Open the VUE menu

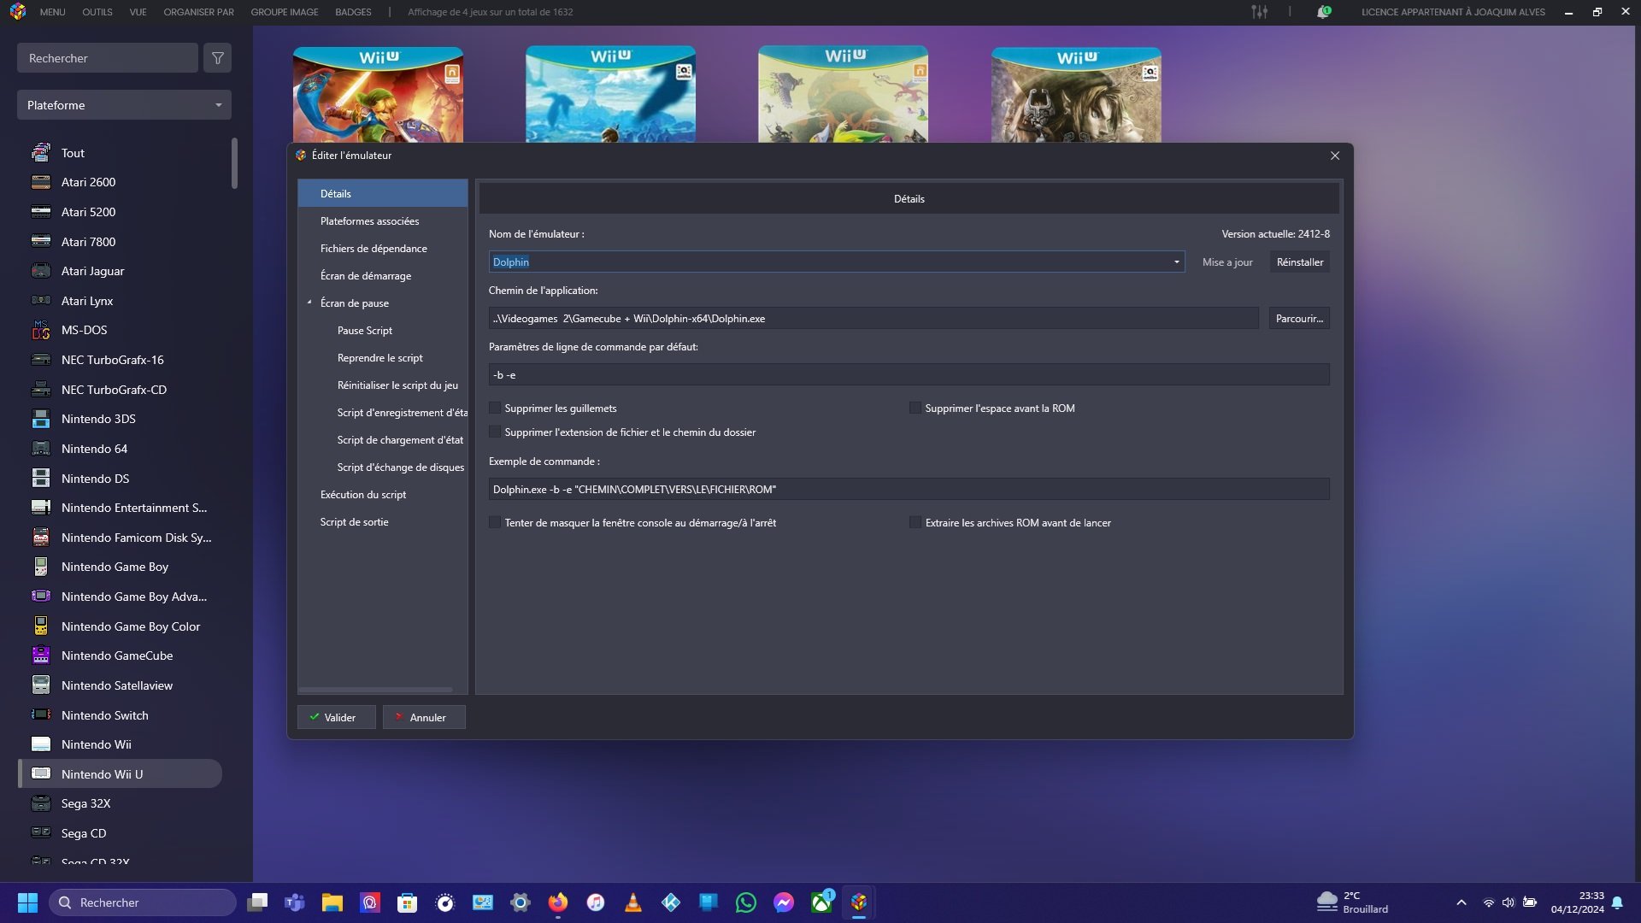[x=138, y=12]
